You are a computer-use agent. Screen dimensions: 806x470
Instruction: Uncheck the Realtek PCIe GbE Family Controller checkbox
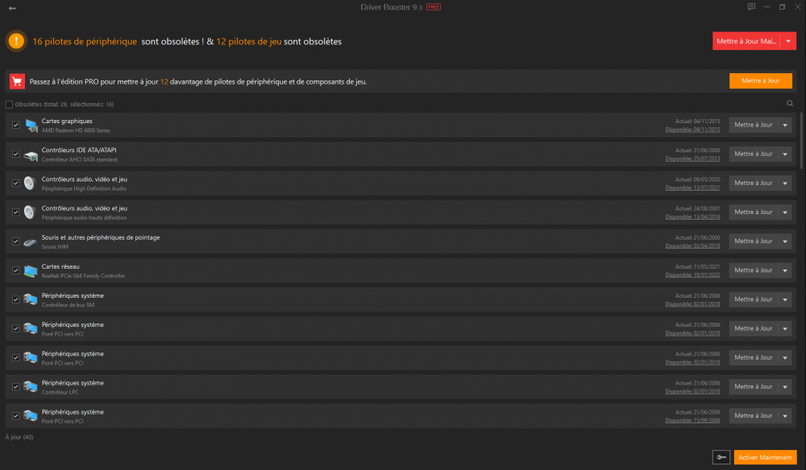tap(16, 270)
